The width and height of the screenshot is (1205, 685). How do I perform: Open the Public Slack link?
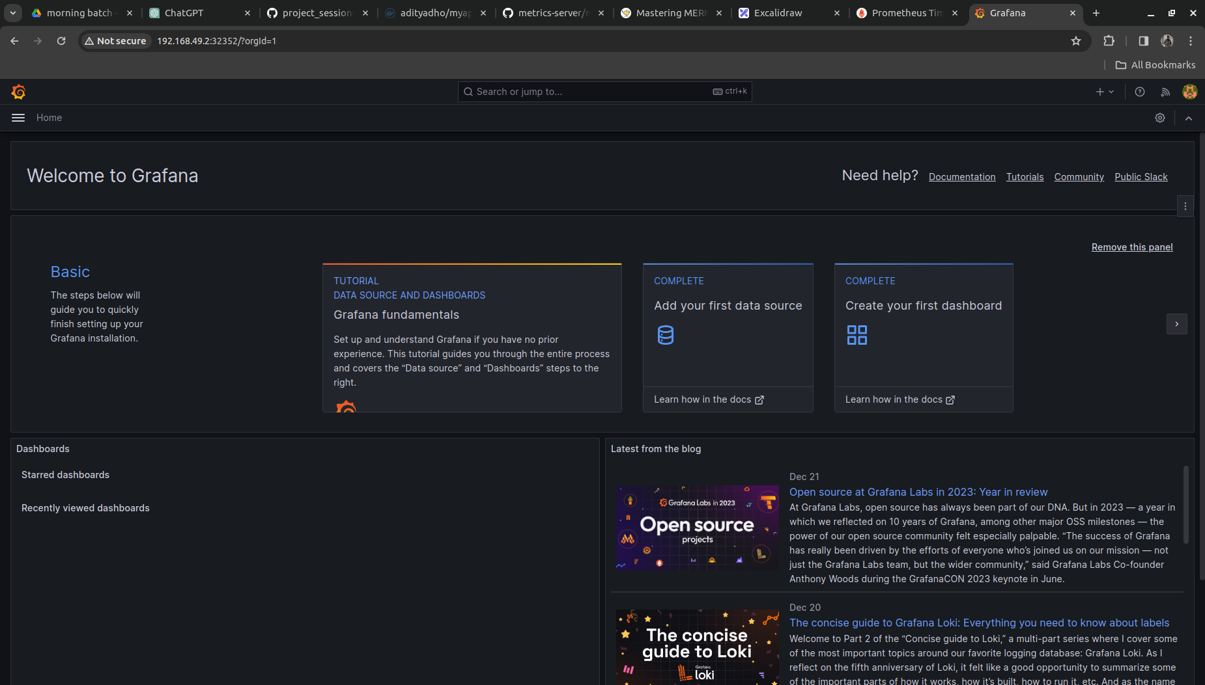[1141, 177]
